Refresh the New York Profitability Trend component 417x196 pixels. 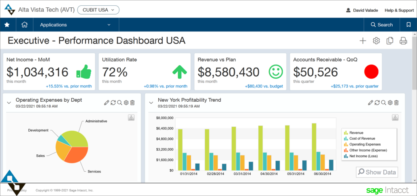[x=377, y=102]
